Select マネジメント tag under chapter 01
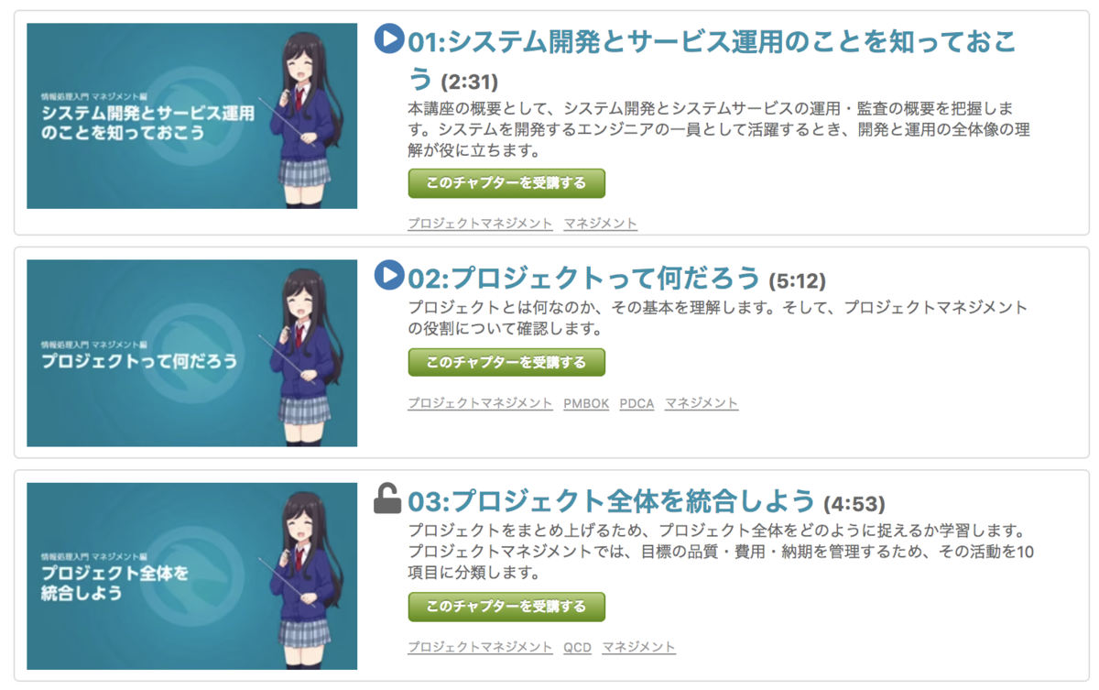This screenshot has height=690, width=1099. 600,224
